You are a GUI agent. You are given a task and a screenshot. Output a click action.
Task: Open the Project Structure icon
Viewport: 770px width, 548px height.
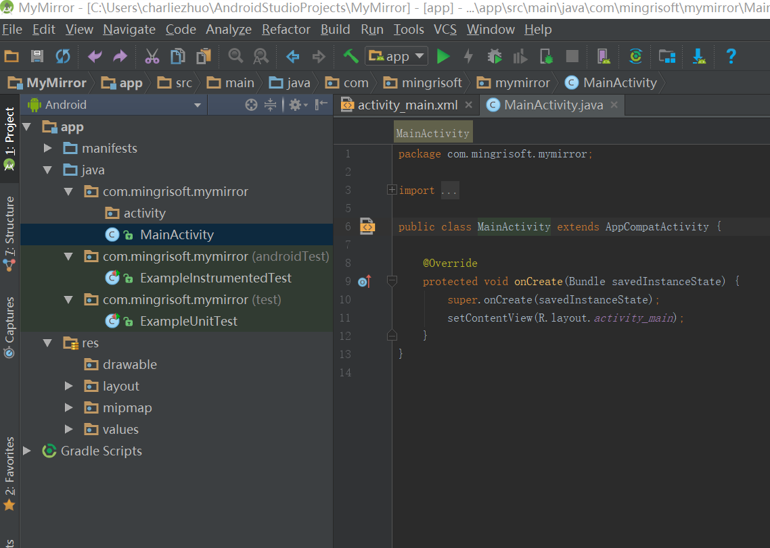point(667,56)
